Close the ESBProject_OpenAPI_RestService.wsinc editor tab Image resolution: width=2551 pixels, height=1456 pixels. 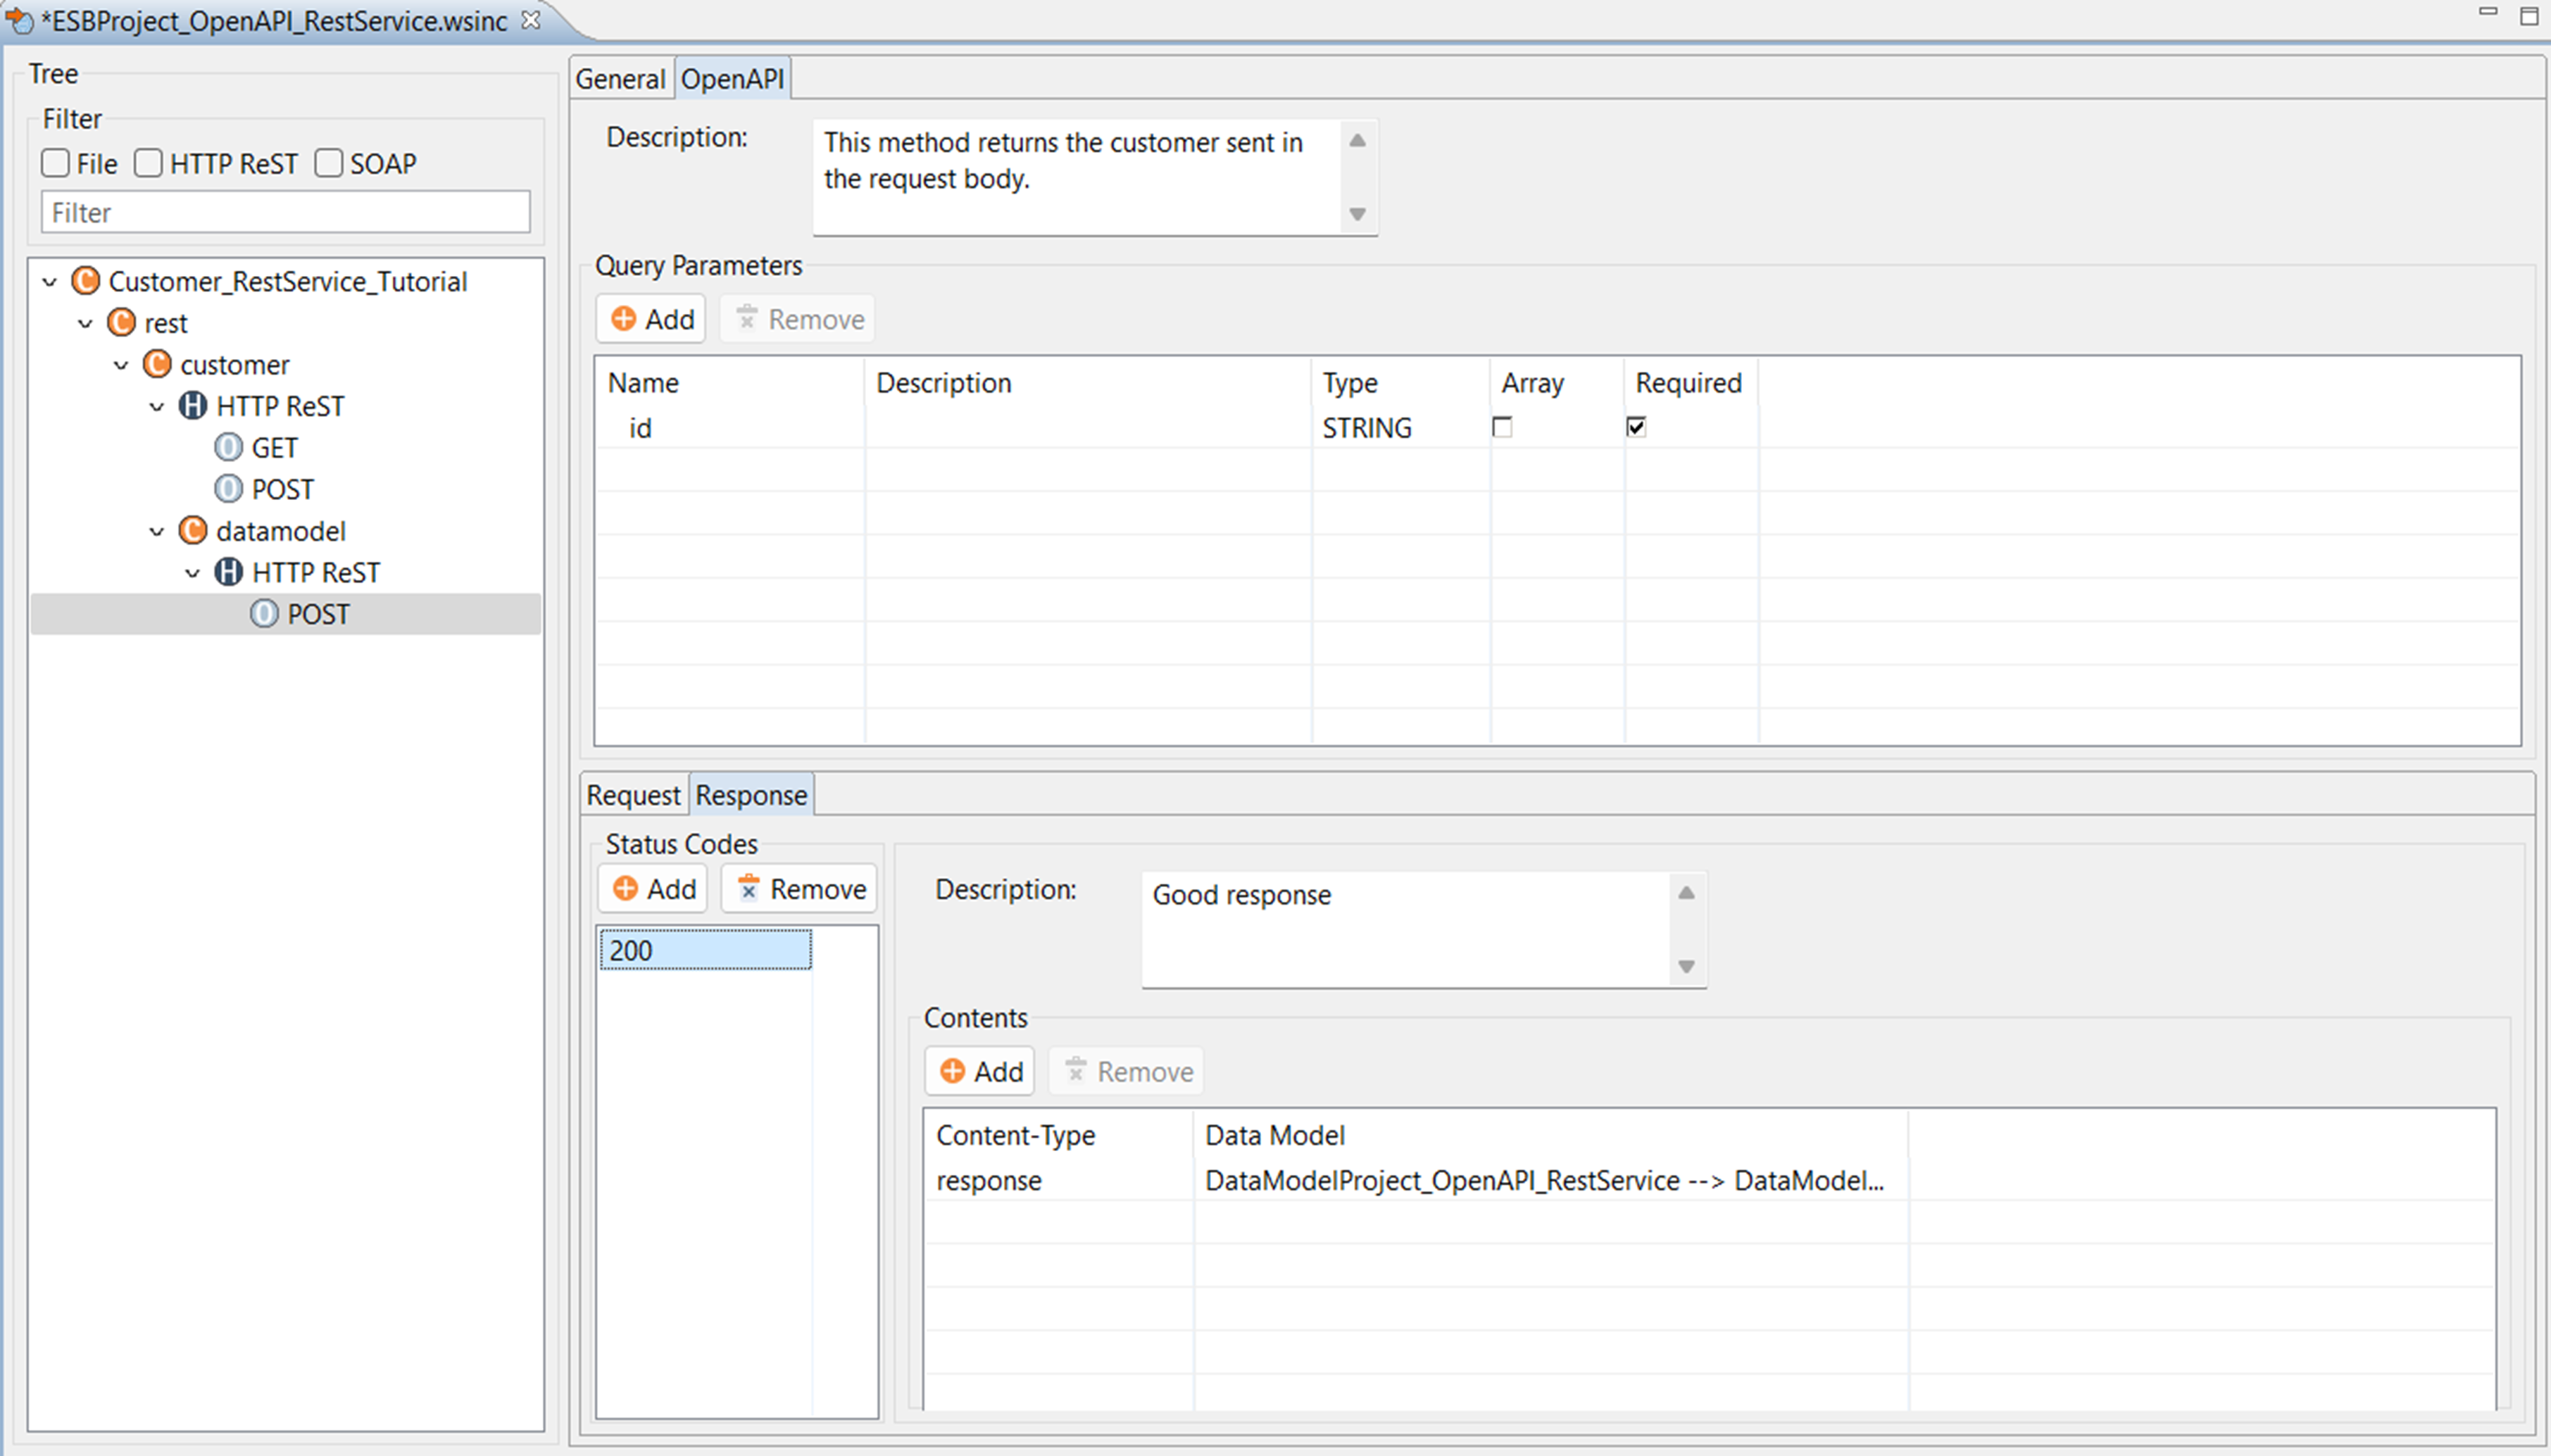[x=531, y=20]
